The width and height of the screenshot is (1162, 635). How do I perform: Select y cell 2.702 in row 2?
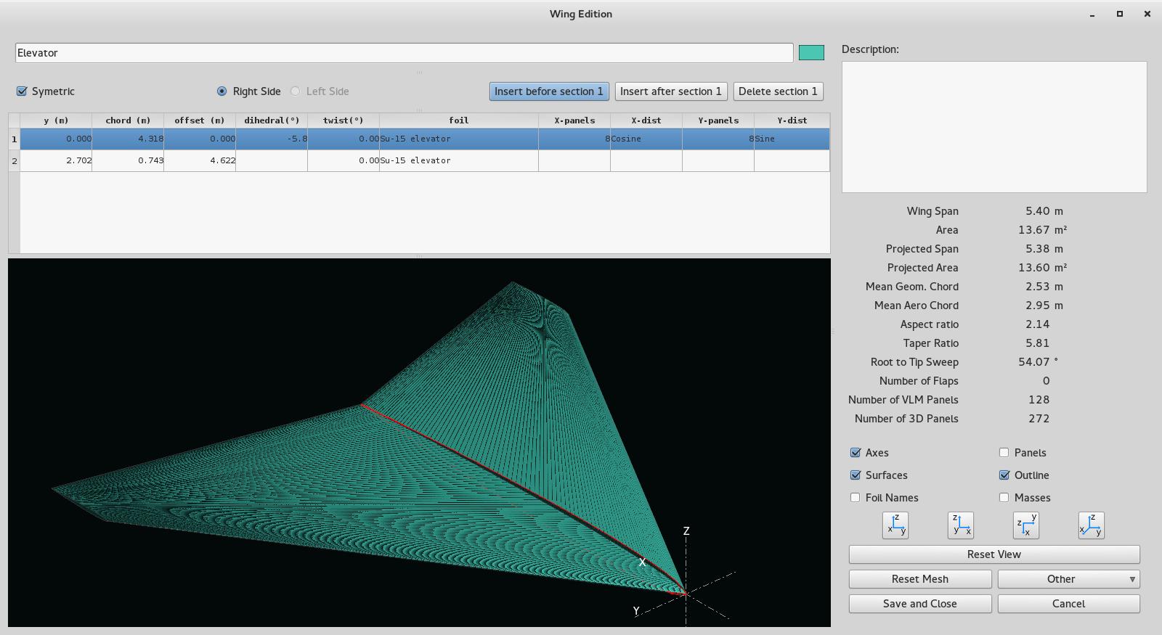pyautogui.click(x=56, y=160)
